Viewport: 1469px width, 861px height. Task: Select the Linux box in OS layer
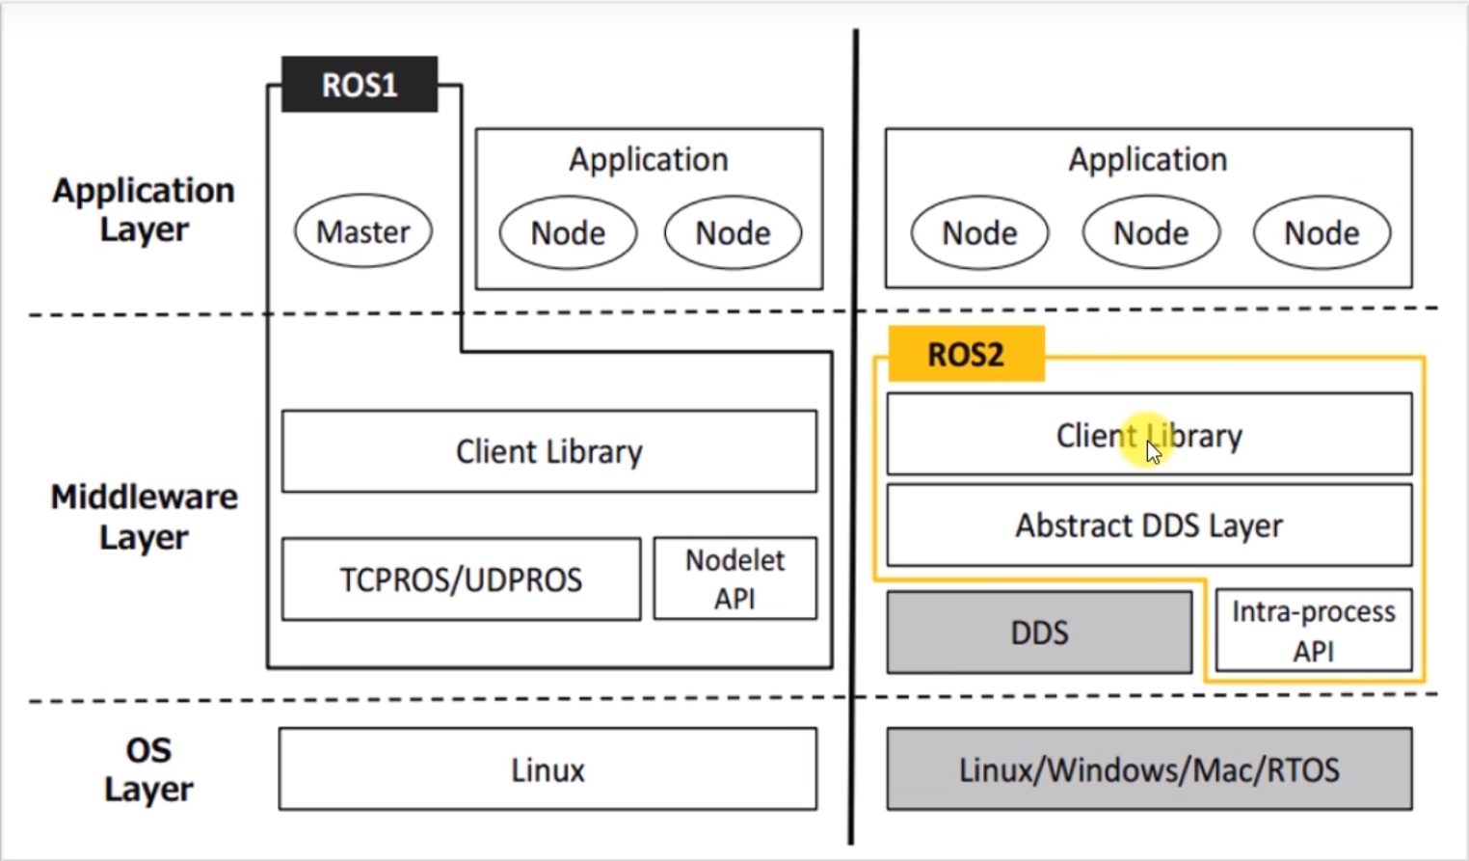click(548, 769)
